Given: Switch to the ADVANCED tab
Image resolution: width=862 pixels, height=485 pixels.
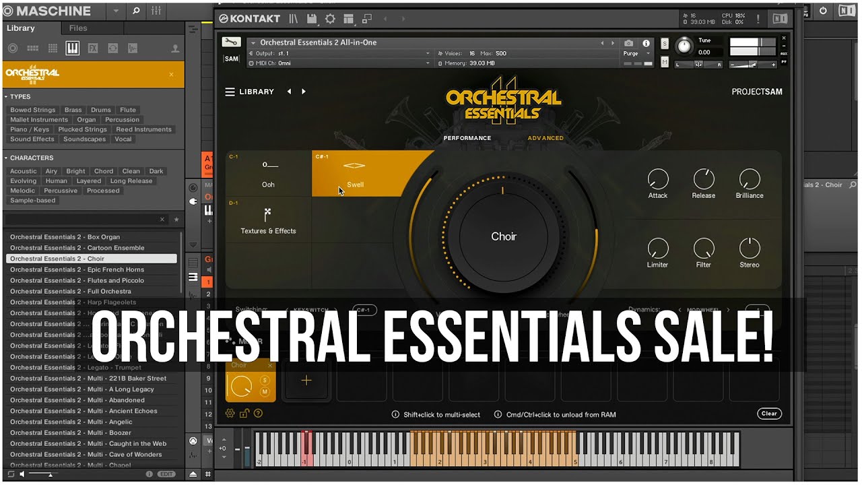Looking at the screenshot, I should coord(545,138).
